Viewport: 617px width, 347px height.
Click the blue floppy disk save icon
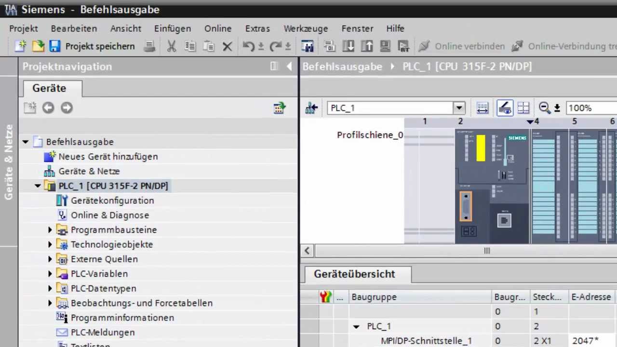click(54, 46)
